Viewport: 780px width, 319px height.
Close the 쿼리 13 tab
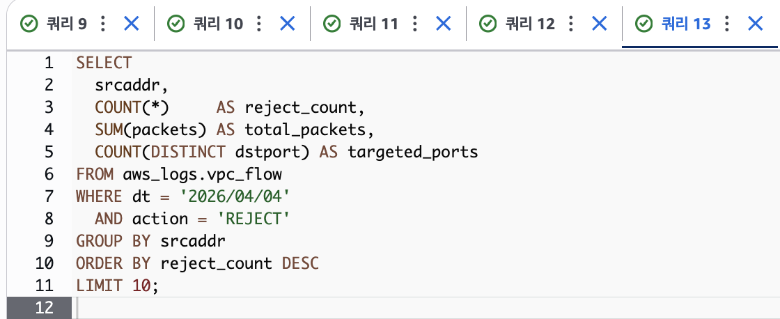point(755,24)
